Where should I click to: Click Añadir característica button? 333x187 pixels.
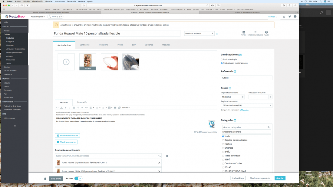pos(67,135)
